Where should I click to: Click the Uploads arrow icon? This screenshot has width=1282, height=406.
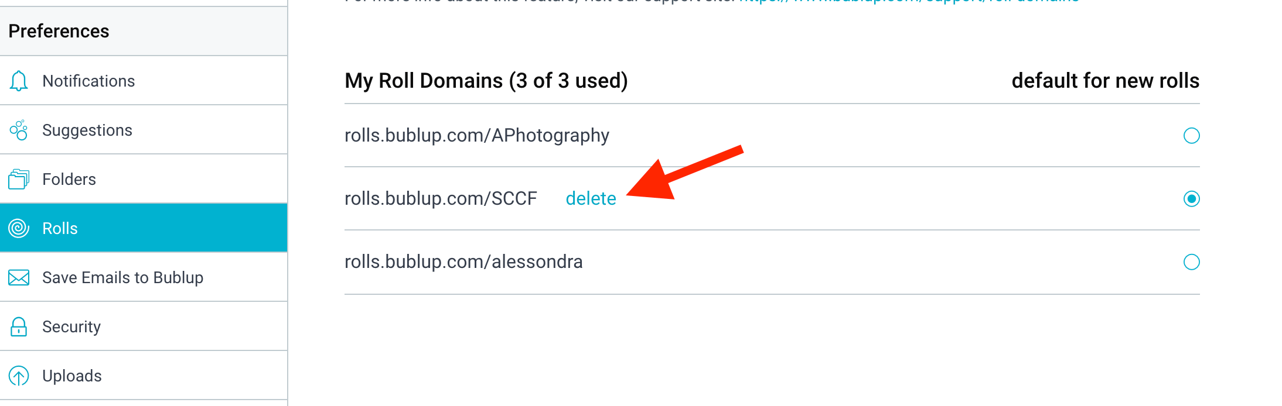pyautogui.click(x=19, y=376)
